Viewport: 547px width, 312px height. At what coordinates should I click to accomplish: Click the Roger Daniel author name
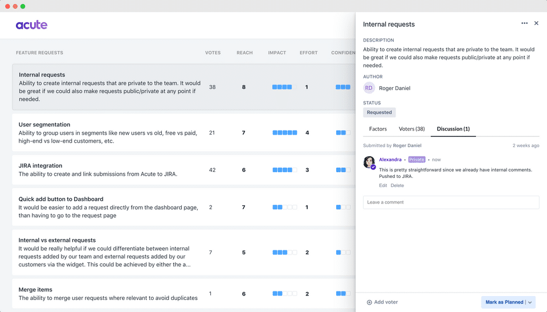click(x=394, y=88)
